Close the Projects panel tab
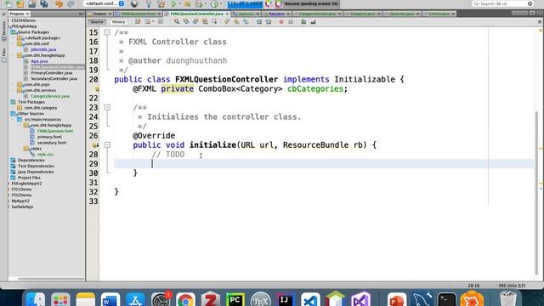The height and width of the screenshot is (306, 544). [27, 14]
